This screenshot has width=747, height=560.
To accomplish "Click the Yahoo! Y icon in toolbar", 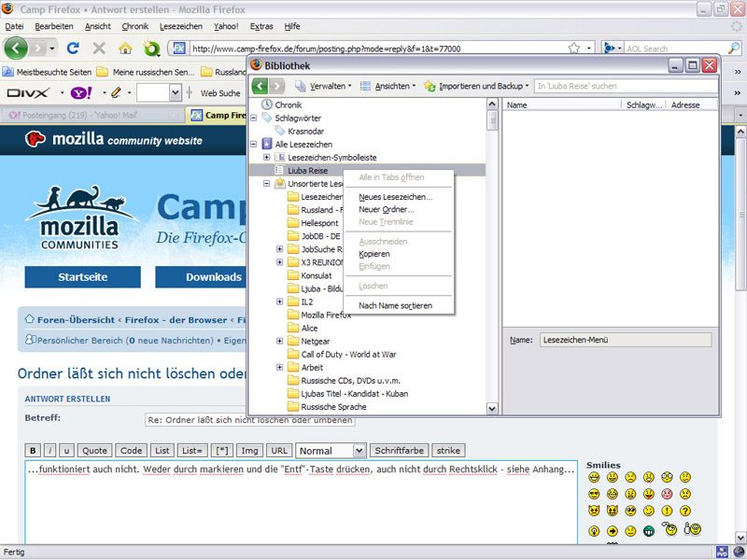I will (x=80, y=92).
